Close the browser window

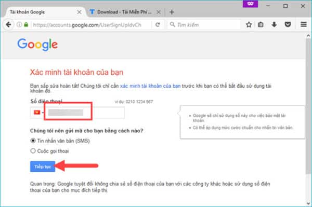(303, 6)
